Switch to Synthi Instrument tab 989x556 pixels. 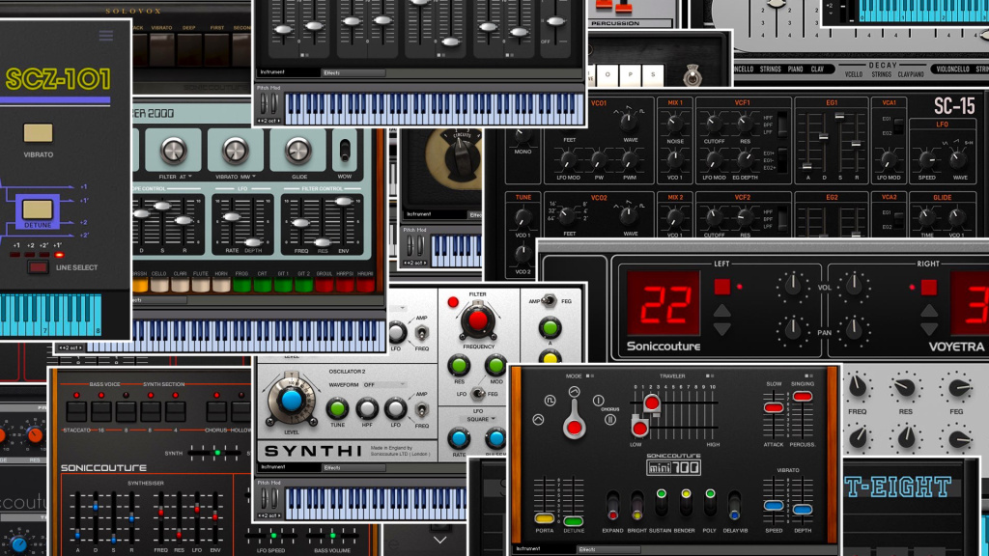[x=288, y=468]
